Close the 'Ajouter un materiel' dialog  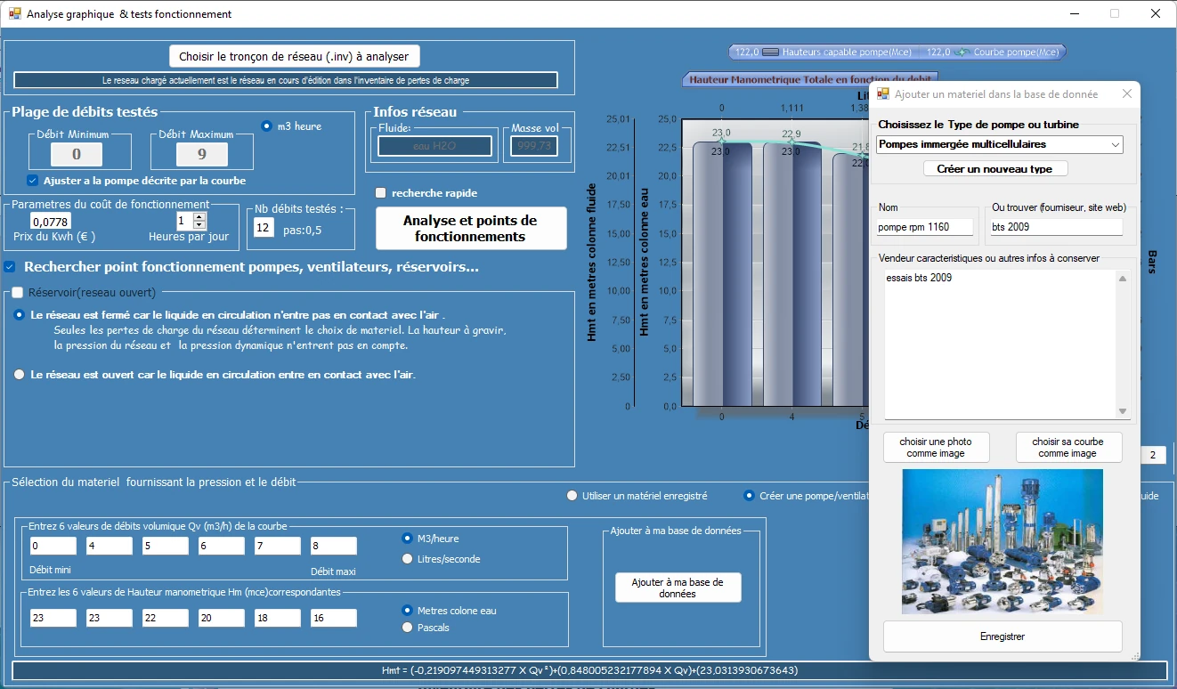pyautogui.click(x=1126, y=93)
